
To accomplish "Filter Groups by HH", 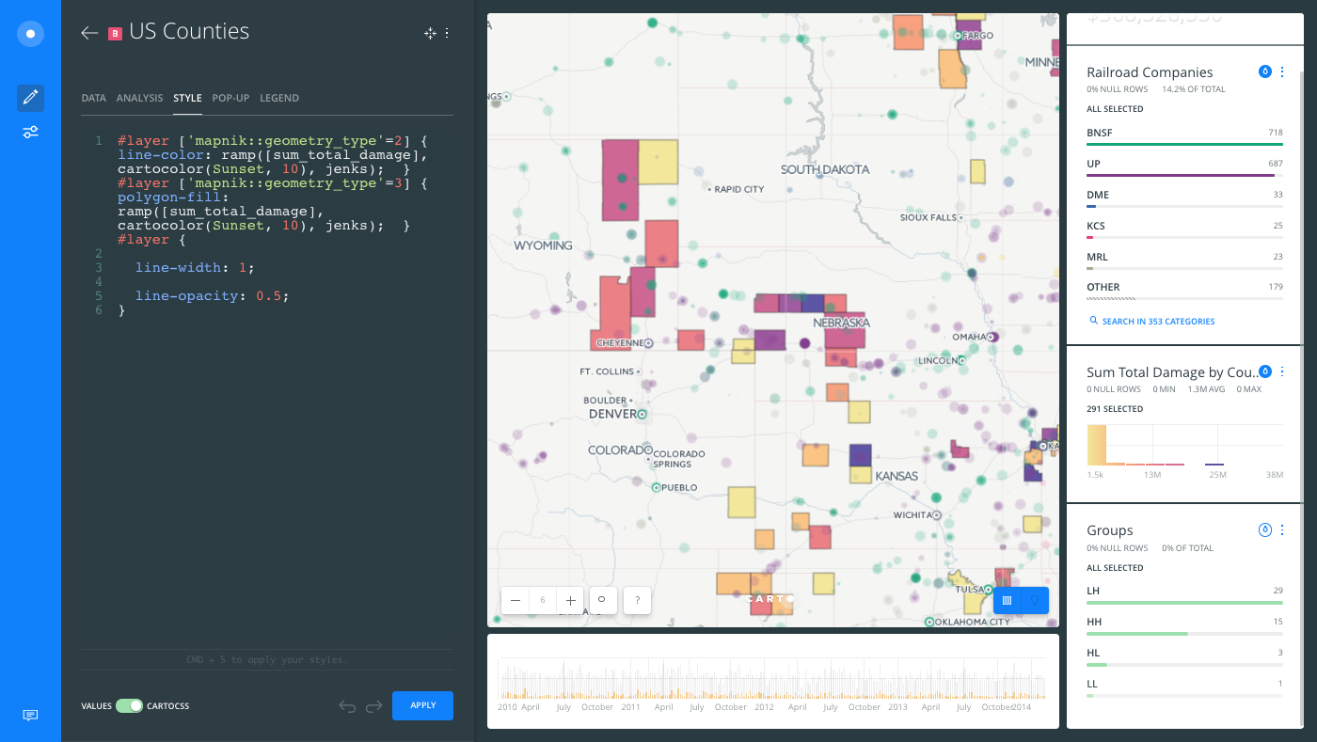I will pos(1184,625).
